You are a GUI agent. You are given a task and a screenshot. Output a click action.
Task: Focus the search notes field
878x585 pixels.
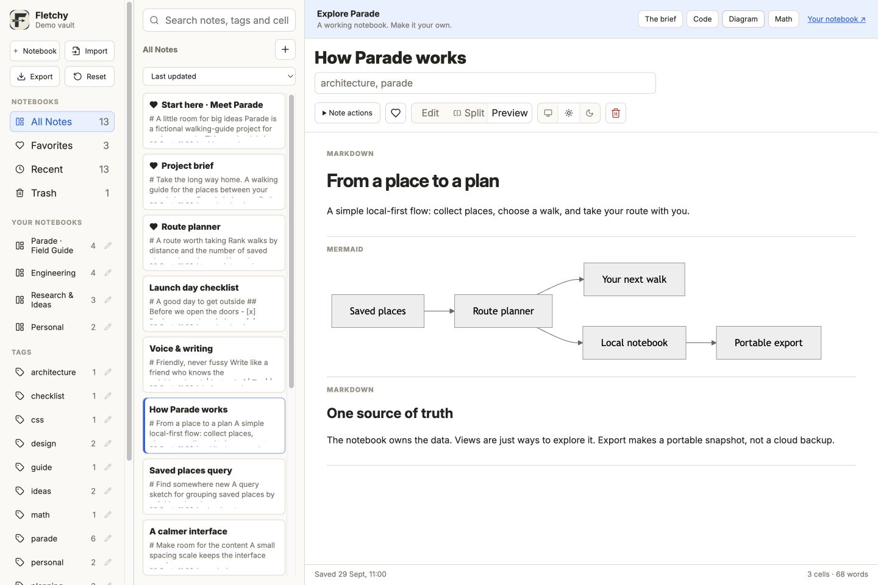(219, 20)
